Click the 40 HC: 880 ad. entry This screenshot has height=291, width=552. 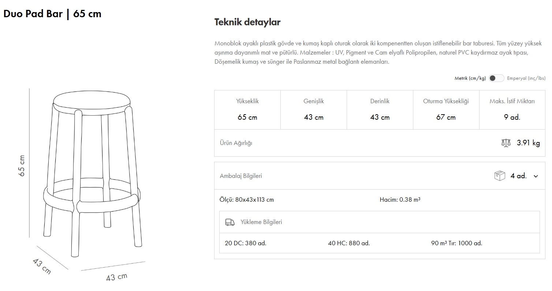[x=349, y=243]
